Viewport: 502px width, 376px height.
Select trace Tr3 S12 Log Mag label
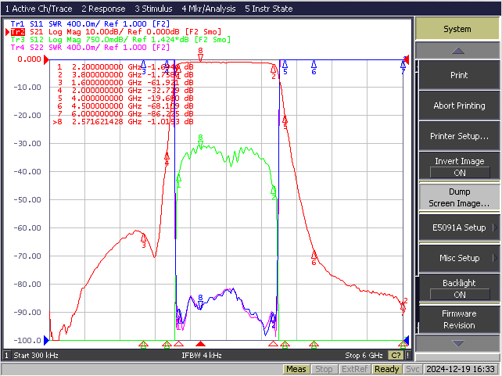pos(120,40)
